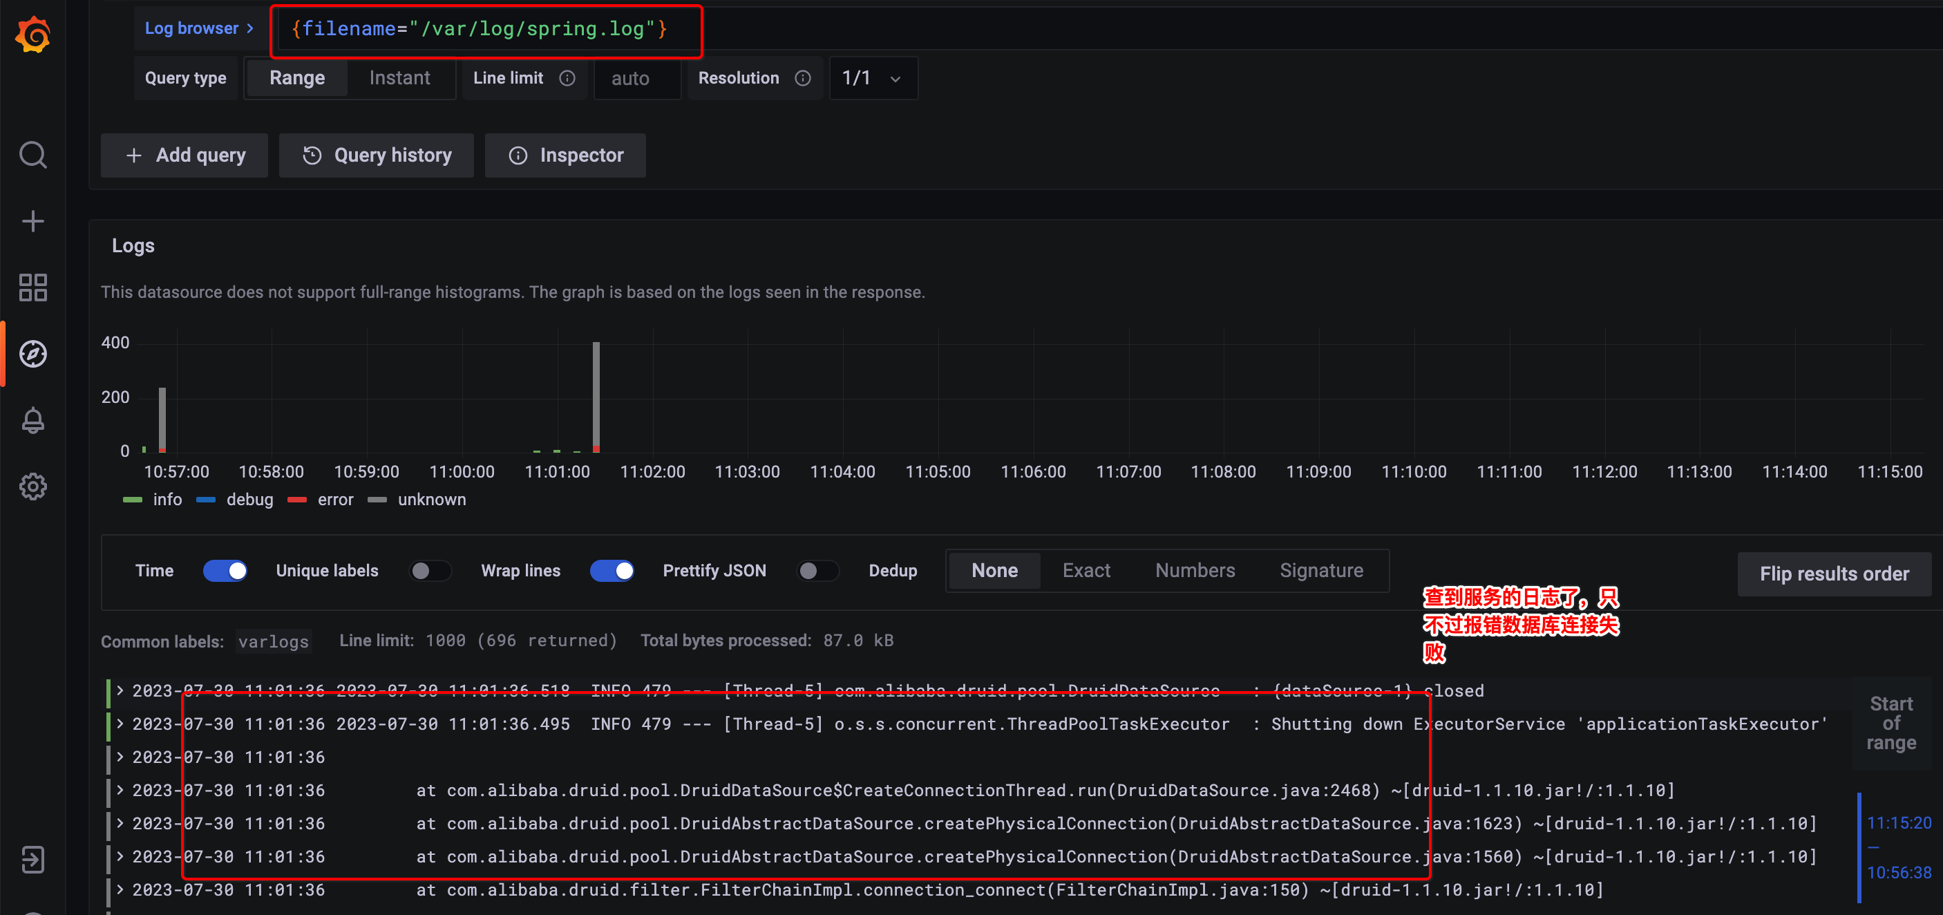
Task: Click the Line limit info icon
Action: pyautogui.click(x=567, y=79)
